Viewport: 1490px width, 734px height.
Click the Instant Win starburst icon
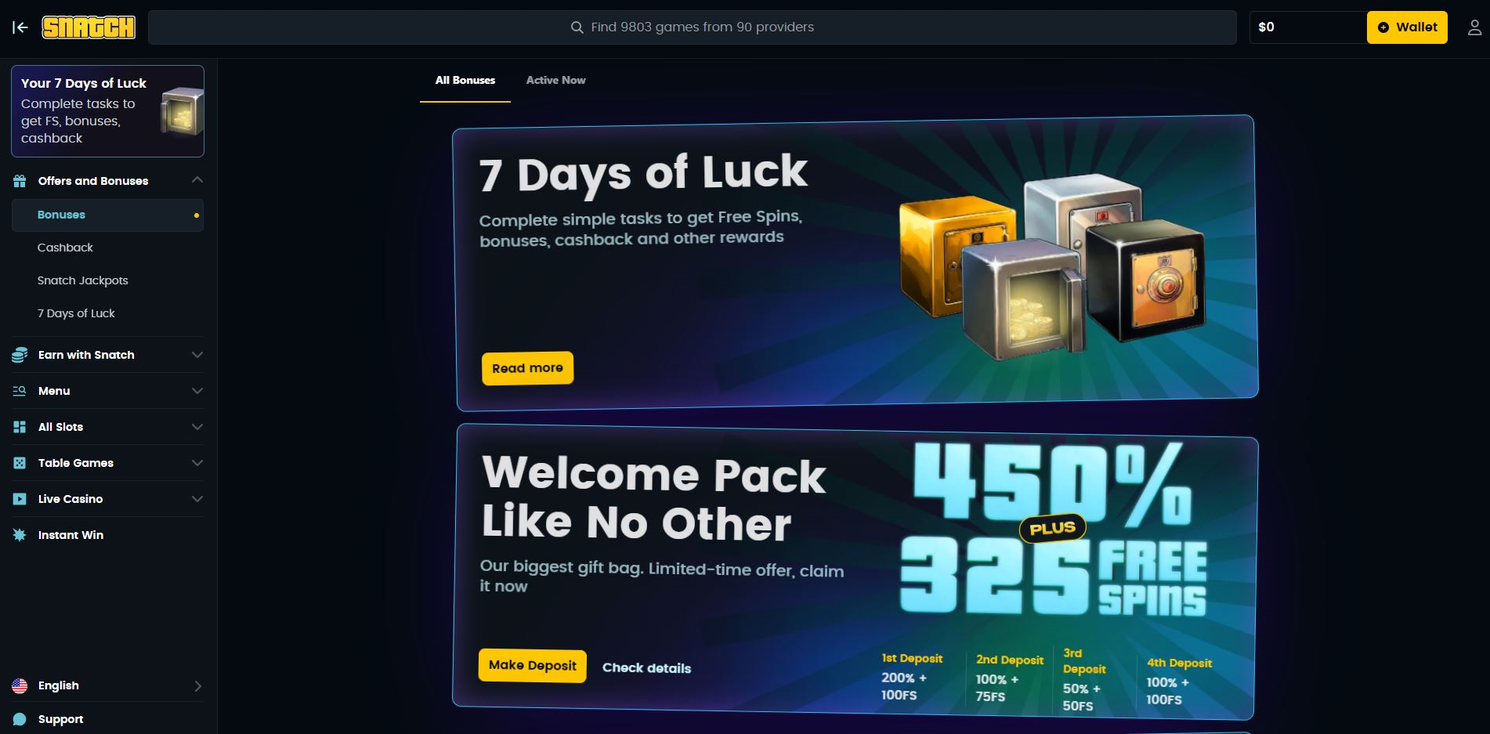tap(20, 535)
